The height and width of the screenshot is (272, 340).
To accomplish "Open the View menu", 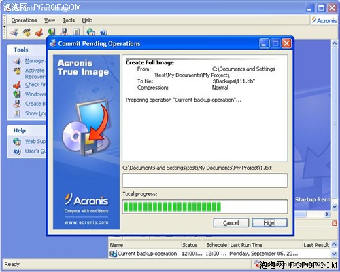I will (50, 20).
